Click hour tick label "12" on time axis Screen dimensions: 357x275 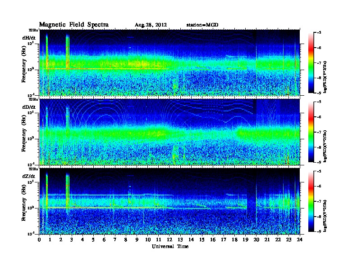pos(169,240)
